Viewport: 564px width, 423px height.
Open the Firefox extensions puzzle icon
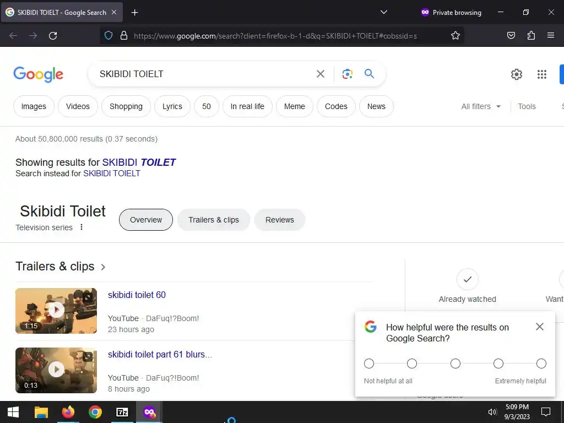pyautogui.click(x=531, y=35)
